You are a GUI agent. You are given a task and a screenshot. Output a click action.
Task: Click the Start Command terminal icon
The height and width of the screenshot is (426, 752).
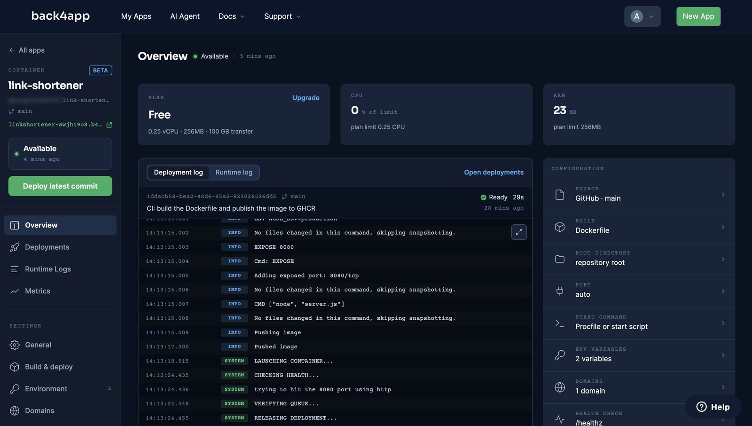[x=560, y=323]
